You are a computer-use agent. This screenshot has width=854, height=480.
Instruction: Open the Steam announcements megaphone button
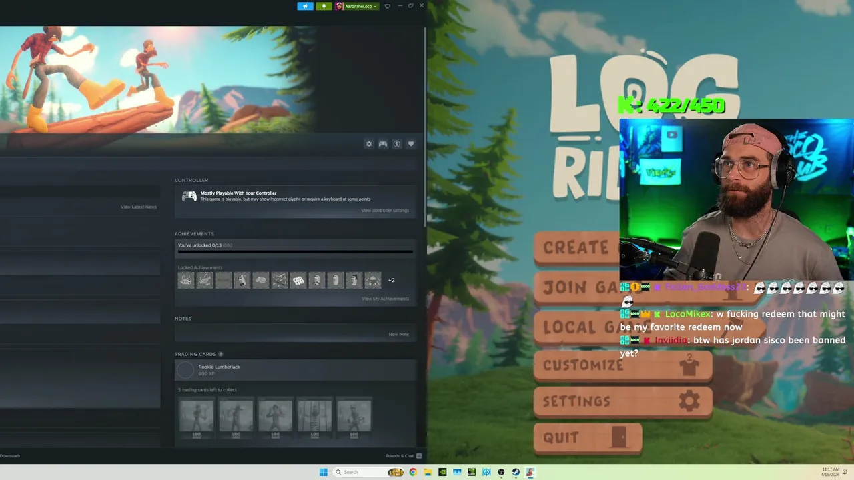(305, 6)
